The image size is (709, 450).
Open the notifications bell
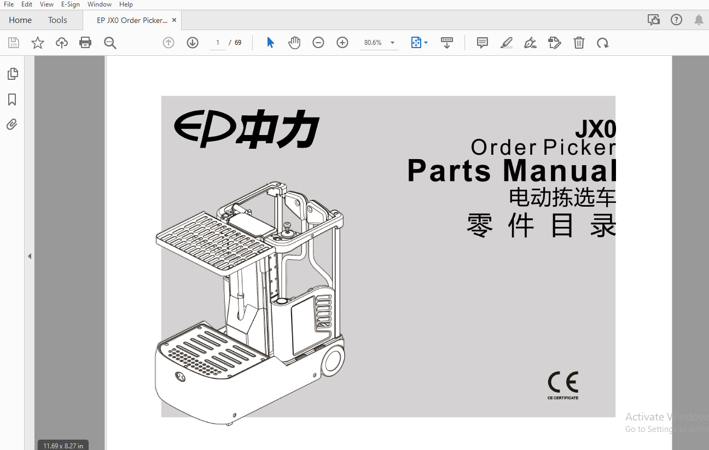point(699,20)
